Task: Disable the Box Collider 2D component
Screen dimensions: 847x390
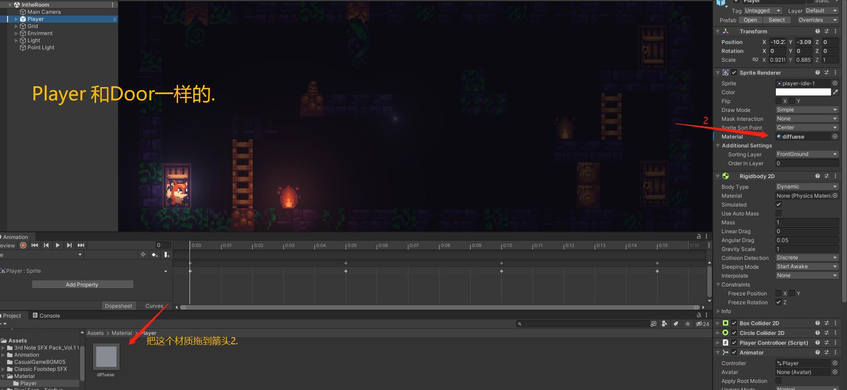Action: click(x=734, y=323)
